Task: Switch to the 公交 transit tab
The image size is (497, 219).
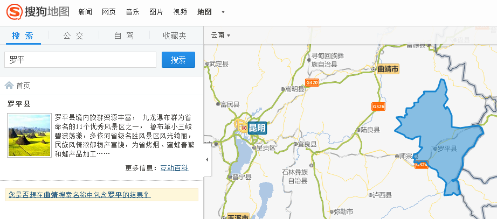Action: [73, 36]
